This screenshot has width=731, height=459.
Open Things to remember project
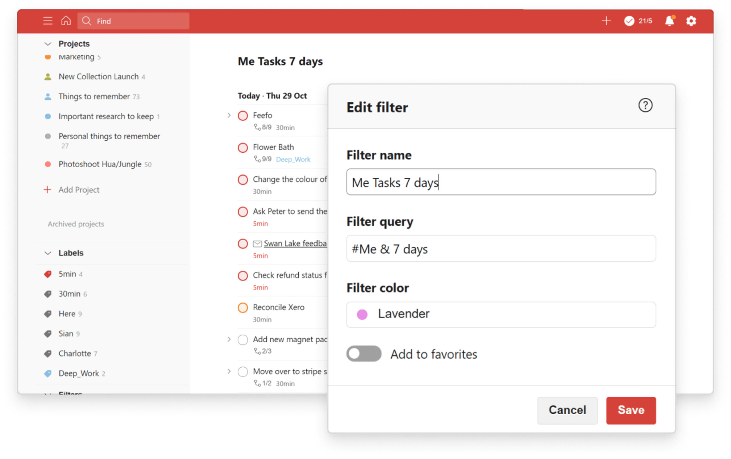94,97
